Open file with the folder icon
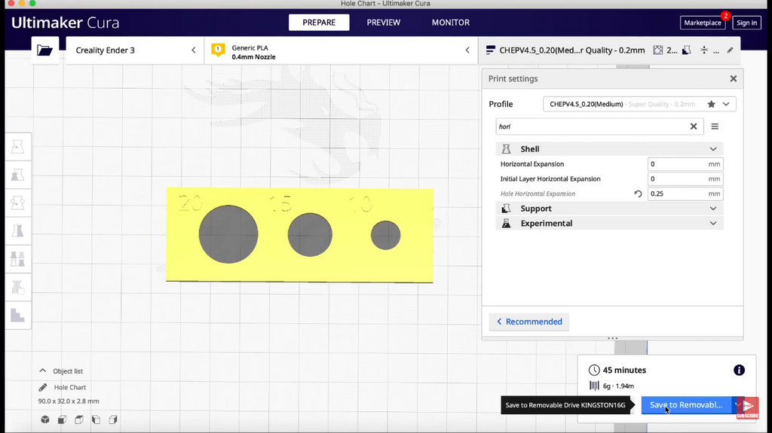This screenshot has height=433, width=772. click(x=44, y=50)
